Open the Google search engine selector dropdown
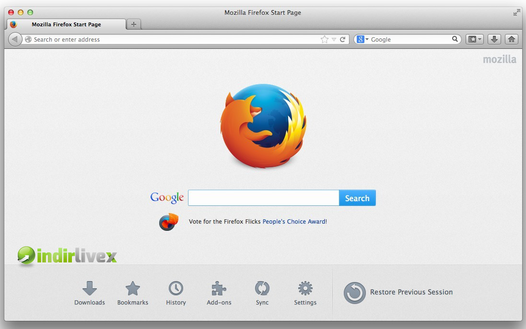 [362, 40]
